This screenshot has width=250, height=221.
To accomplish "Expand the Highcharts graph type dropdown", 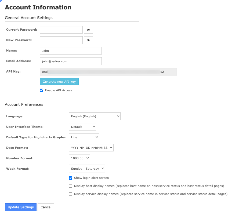I will tap(84, 137).
